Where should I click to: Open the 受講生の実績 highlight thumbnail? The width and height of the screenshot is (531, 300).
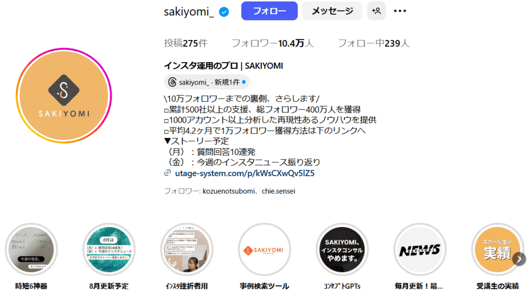(x=497, y=250)
